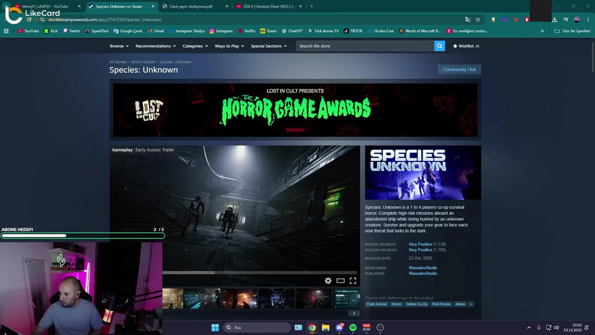The width and height of the screenshot is (595, 335).
Task: Expand the Browse dropdown menu
Action: [x=119, y=46]
